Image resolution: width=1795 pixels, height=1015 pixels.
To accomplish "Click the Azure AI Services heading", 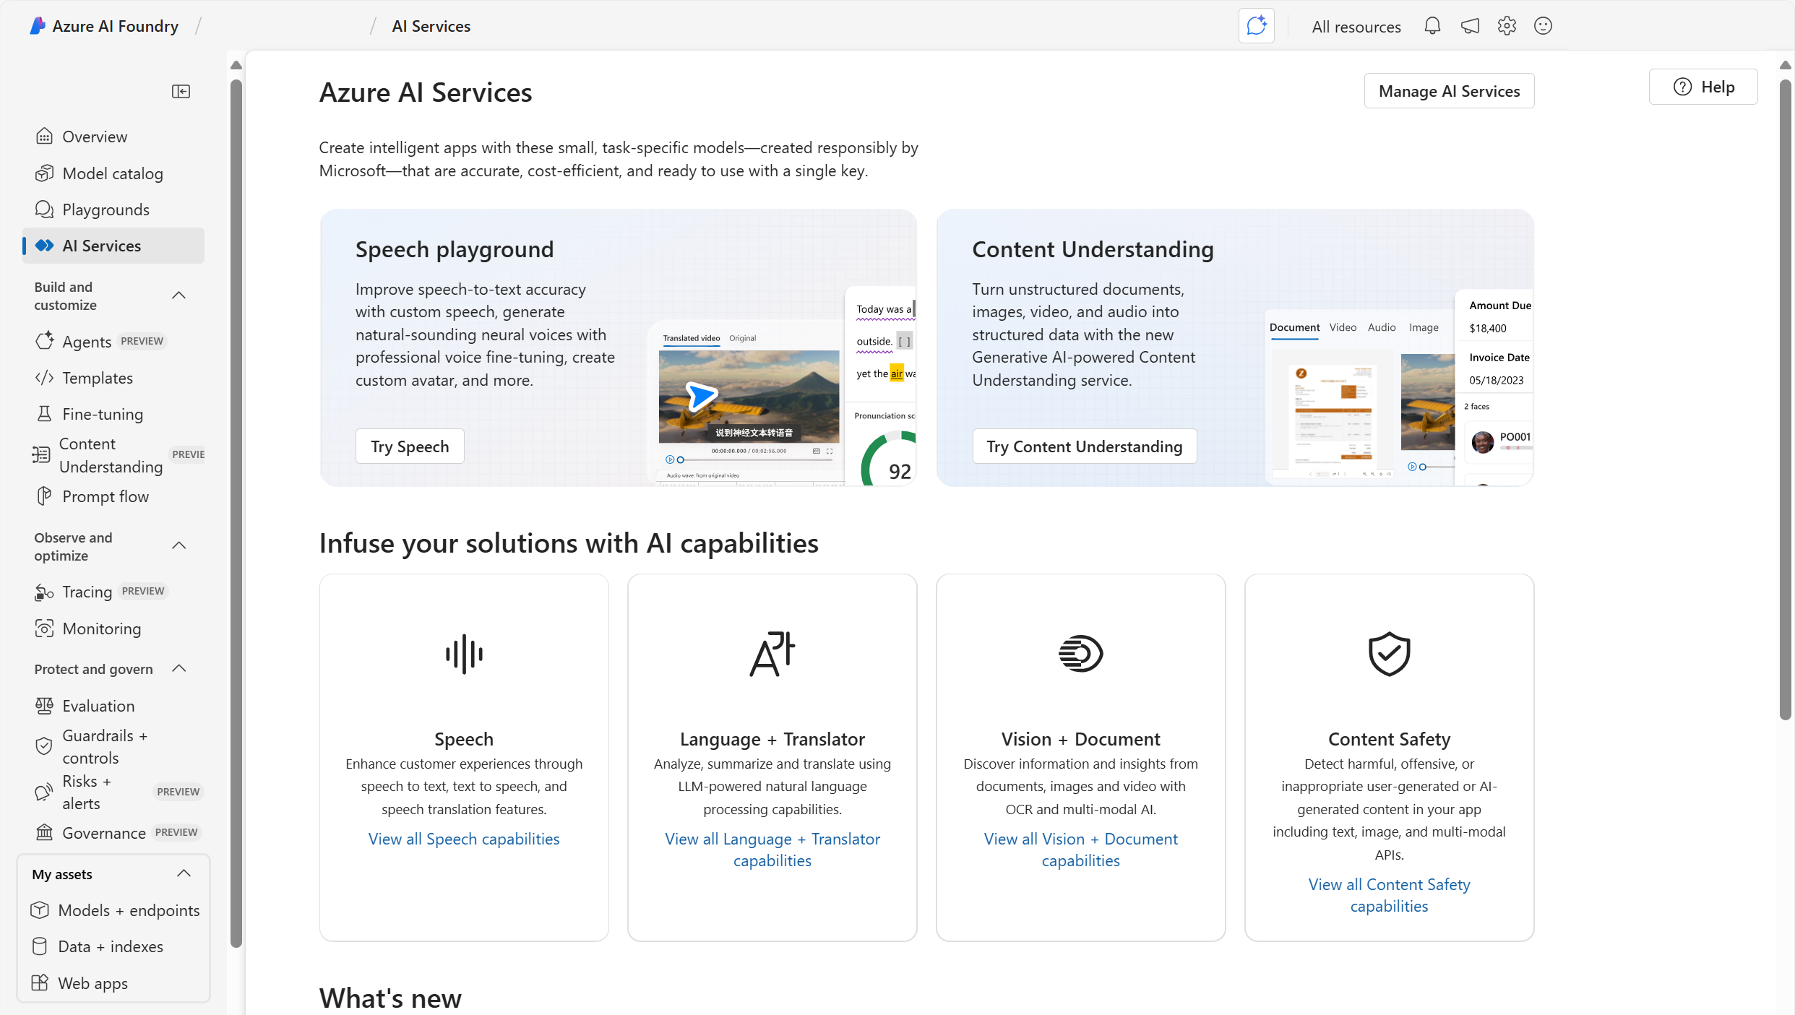I will (x=426, y=92).
